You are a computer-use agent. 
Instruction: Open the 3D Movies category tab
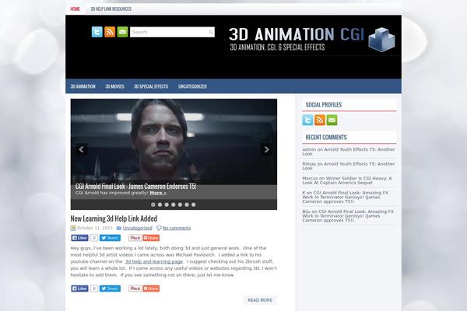(114, 86)
